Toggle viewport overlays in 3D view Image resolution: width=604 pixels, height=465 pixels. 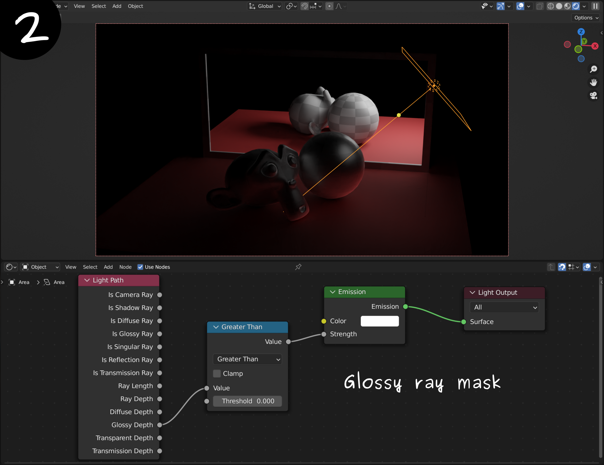tap(520, 6)
